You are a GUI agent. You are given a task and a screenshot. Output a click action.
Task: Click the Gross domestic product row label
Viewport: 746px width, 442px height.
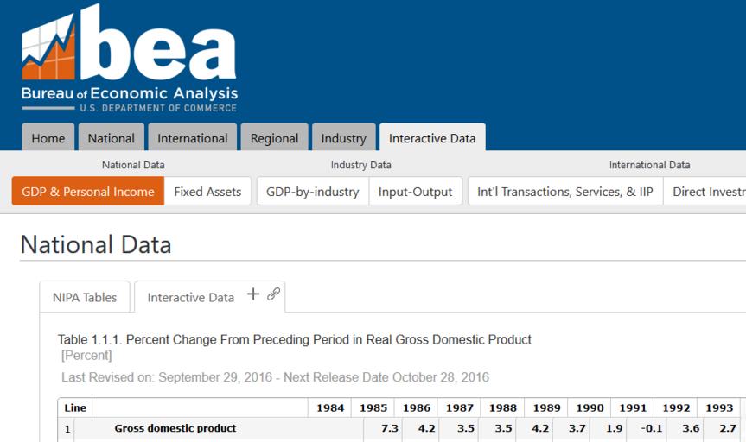175,428
